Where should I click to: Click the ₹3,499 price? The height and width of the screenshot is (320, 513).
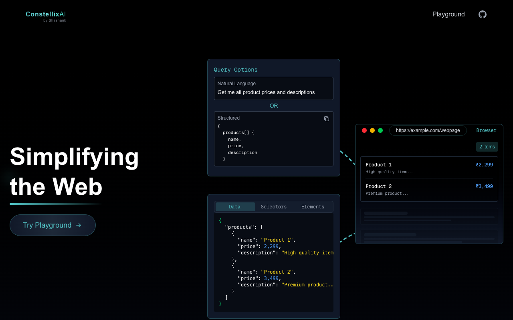pyautogui.click(x=484, y=186)
